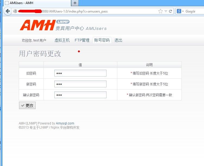The image size is (204, 166).
Task: Open a new browser tab with plus
Action: tap(75, 3)
